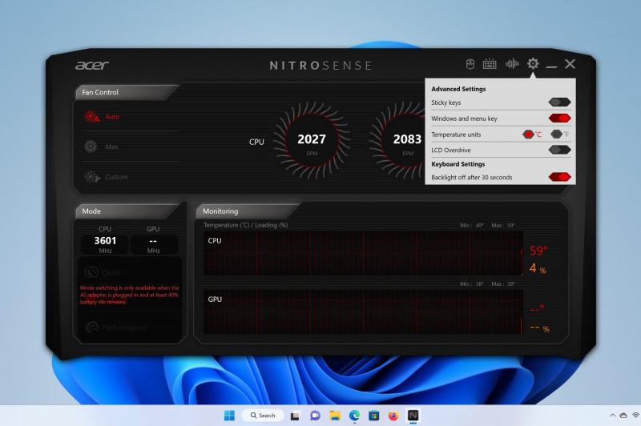Click the NitroSense taskbar icon

tap(413, 416)
